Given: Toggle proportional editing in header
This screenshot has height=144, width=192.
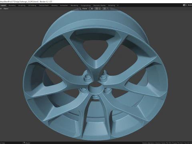Looking at the screenshot, I should point(105,9).
